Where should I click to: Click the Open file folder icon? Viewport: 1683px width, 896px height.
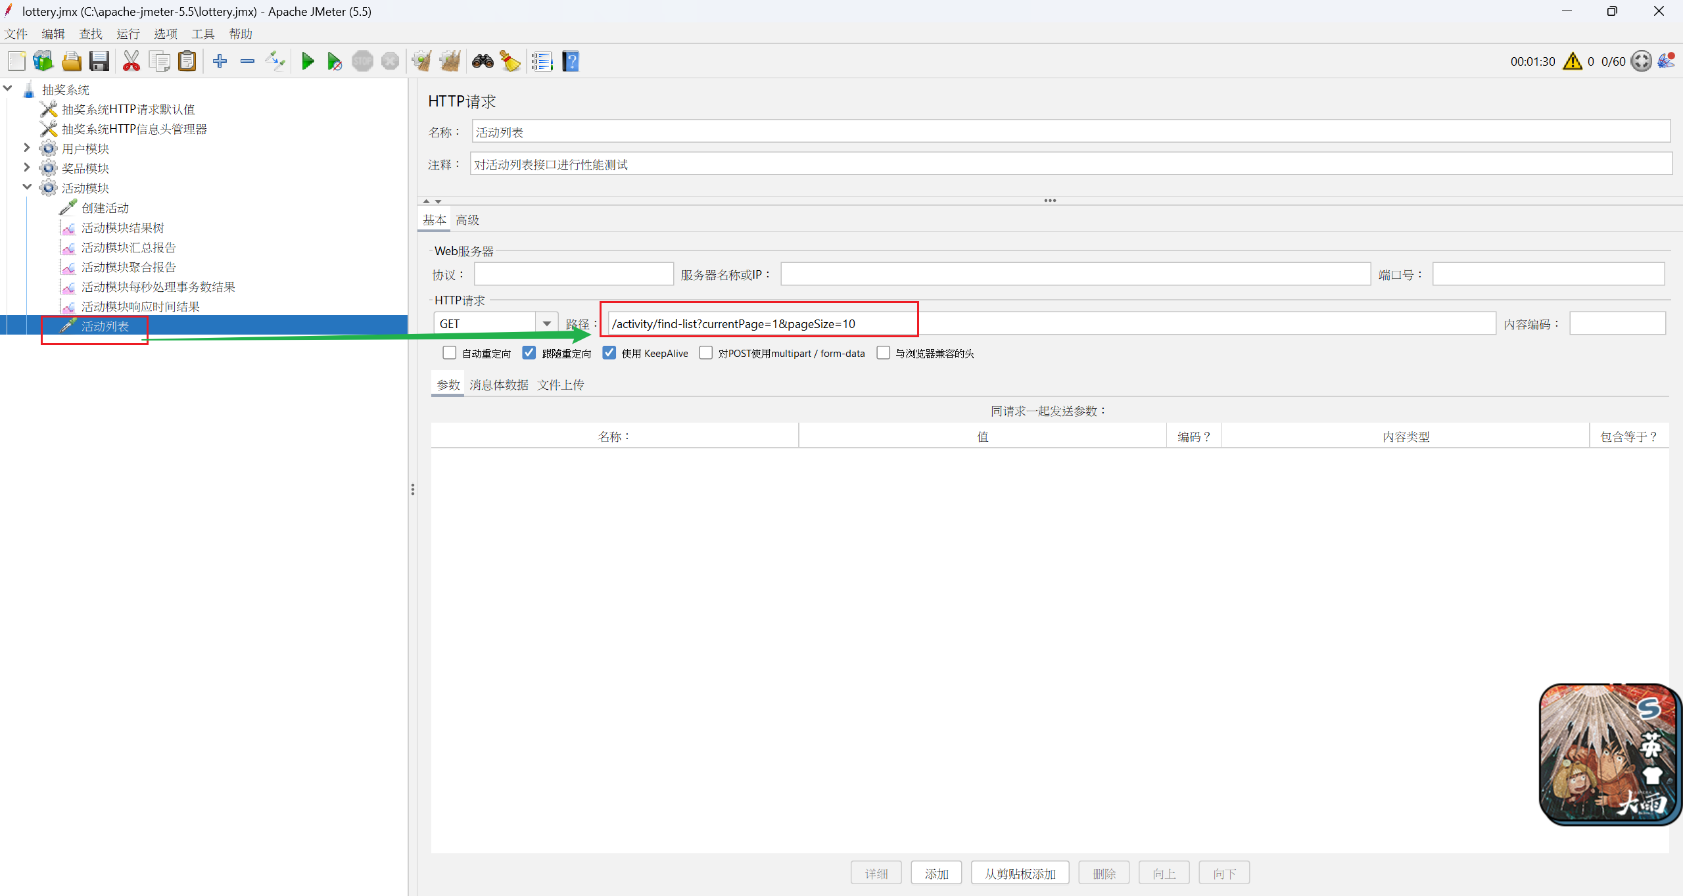(71, 62)
